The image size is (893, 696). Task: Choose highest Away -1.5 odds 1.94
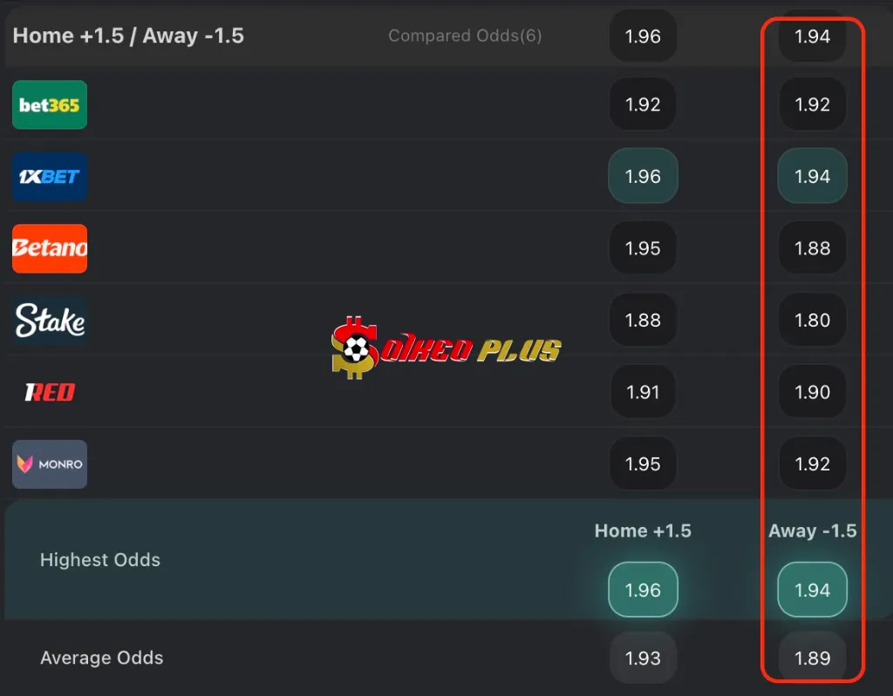point(812,590)
